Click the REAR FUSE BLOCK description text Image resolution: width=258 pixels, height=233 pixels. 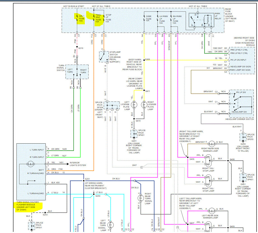(231, 15)
